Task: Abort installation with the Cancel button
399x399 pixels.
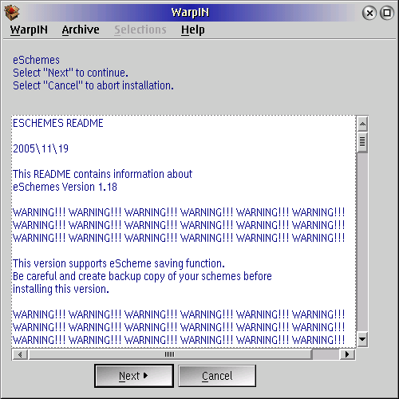Action: [x=217, y=376]
